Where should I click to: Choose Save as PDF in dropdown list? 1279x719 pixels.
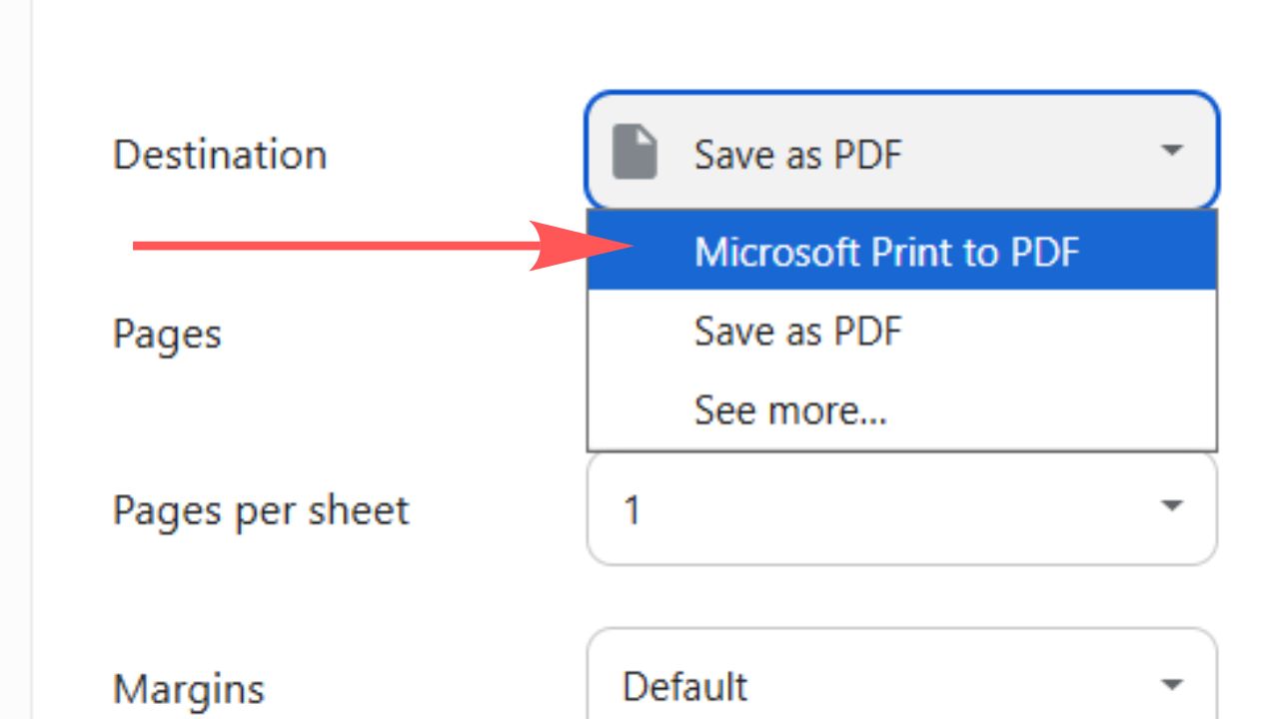(901, 331)
